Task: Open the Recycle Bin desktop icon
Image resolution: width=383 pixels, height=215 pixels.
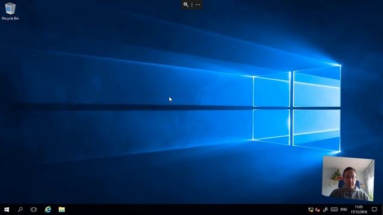Action: [x=10, y=11]
